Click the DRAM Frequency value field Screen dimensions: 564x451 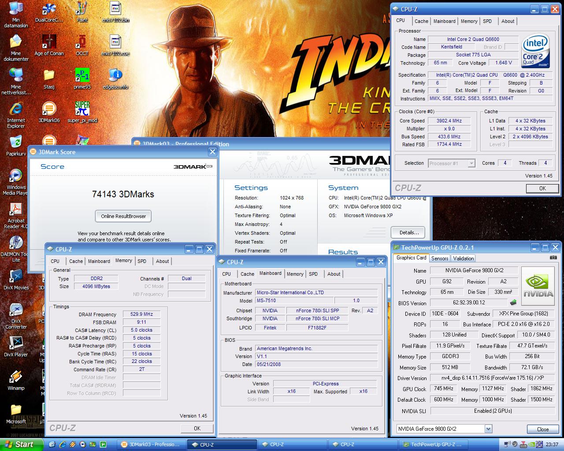tap(141, 314)
